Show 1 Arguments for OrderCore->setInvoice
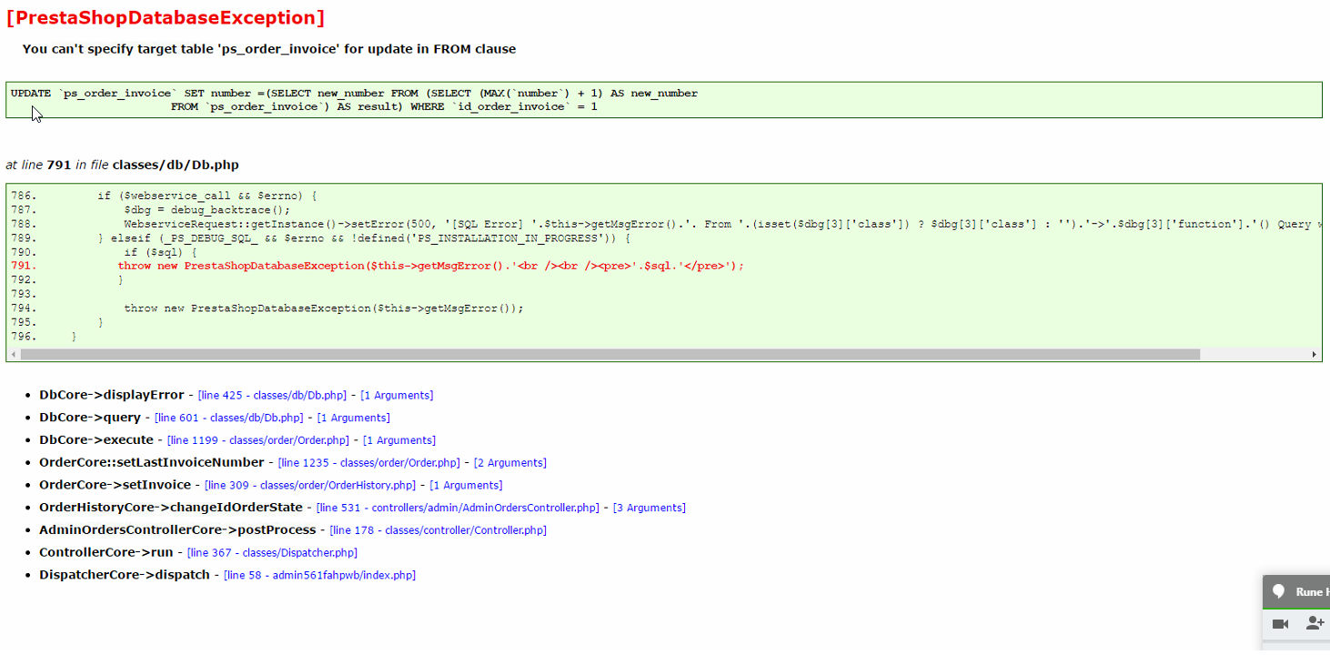 tap(466, 486)
